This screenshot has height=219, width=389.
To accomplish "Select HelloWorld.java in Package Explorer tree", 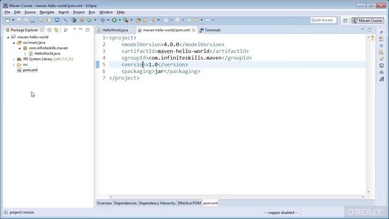I will point(47,54).
